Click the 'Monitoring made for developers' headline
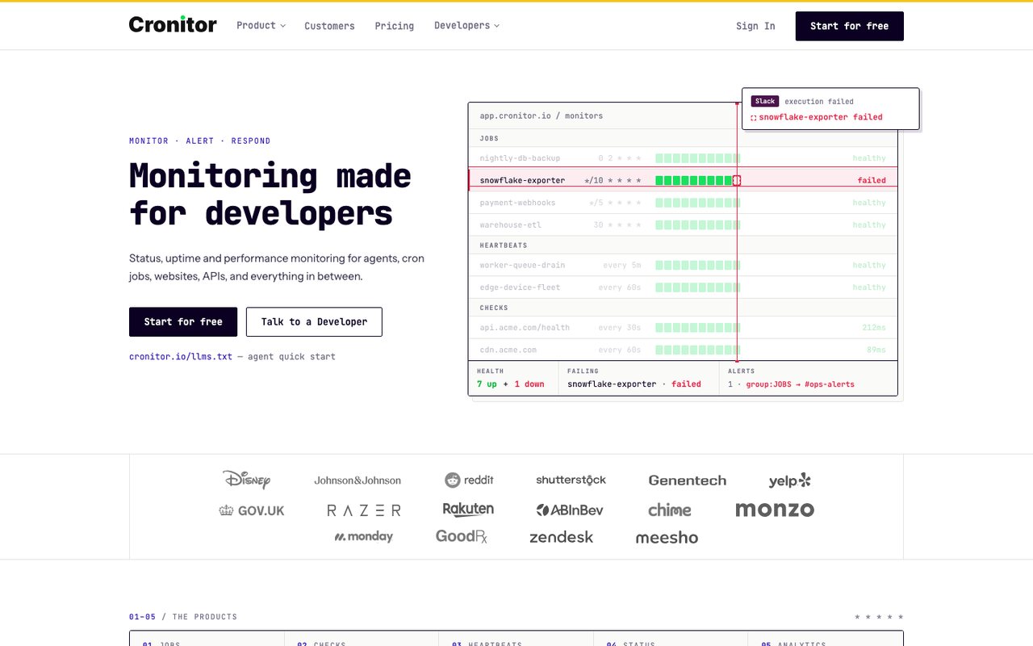The image size is (1033, 646). pos(270,195)
